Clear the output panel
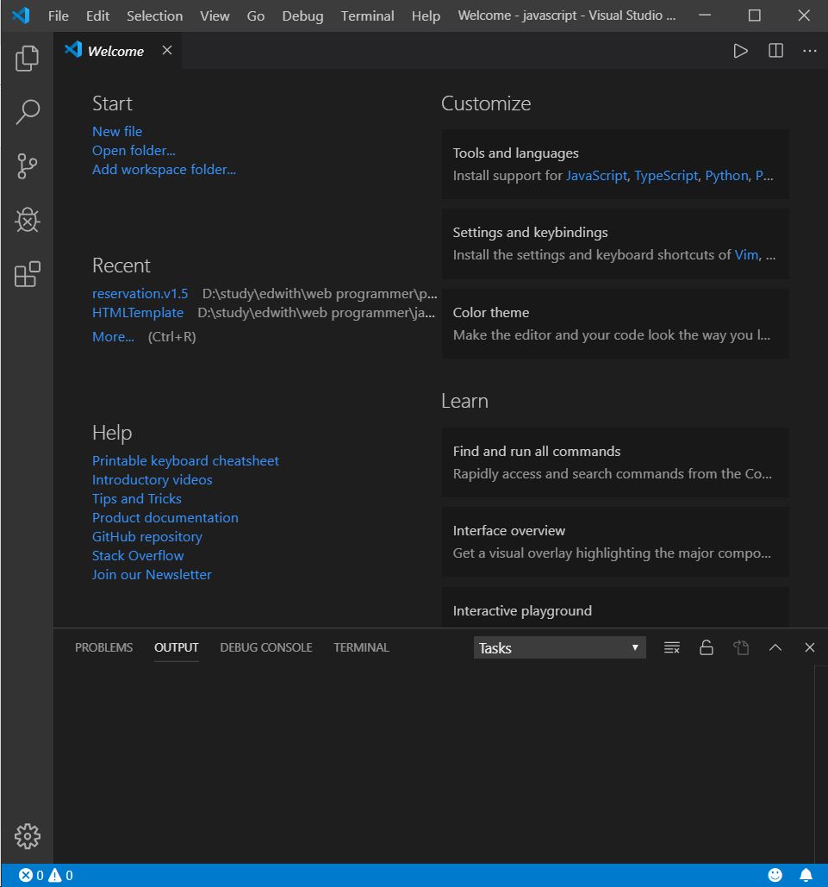This screenshot has height=887, width=828. (x=671, y=647)
